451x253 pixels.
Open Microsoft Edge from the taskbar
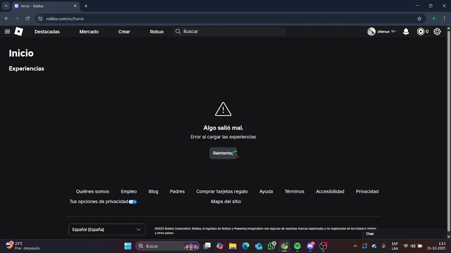click(x=246, y=246)
